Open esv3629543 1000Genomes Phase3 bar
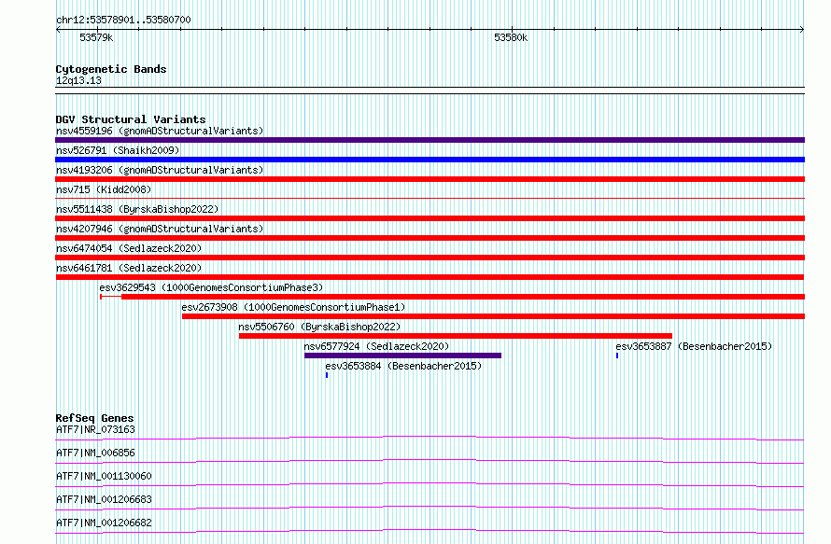Viewport: 831px width, 544px height. click(x=452, y=297)
